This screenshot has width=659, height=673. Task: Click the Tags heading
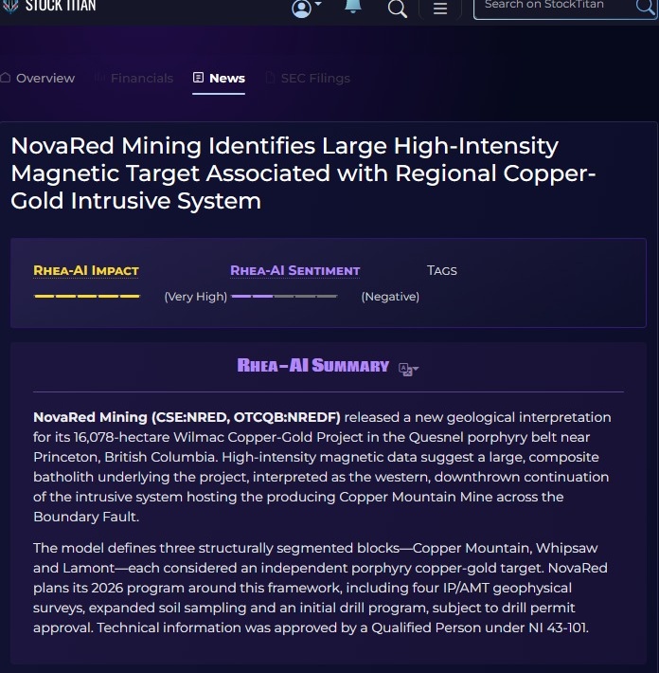[x=442, y=270]
